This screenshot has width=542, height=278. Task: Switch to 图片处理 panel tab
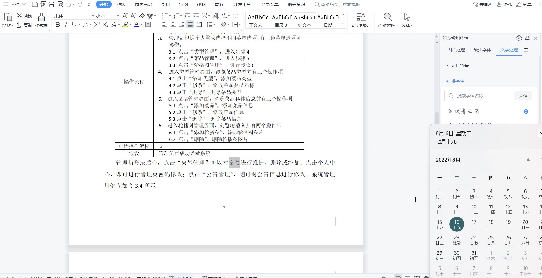(456, 50)
